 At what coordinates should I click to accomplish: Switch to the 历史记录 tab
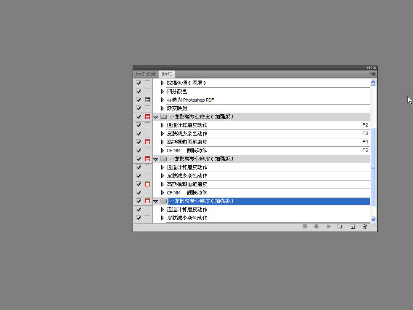pos(145,74)
